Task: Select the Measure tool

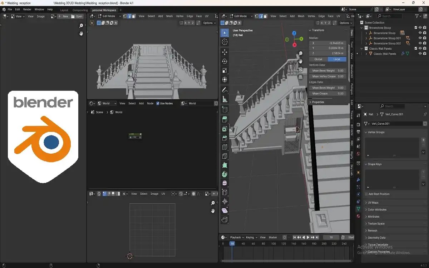Action: tap(225, 99)
